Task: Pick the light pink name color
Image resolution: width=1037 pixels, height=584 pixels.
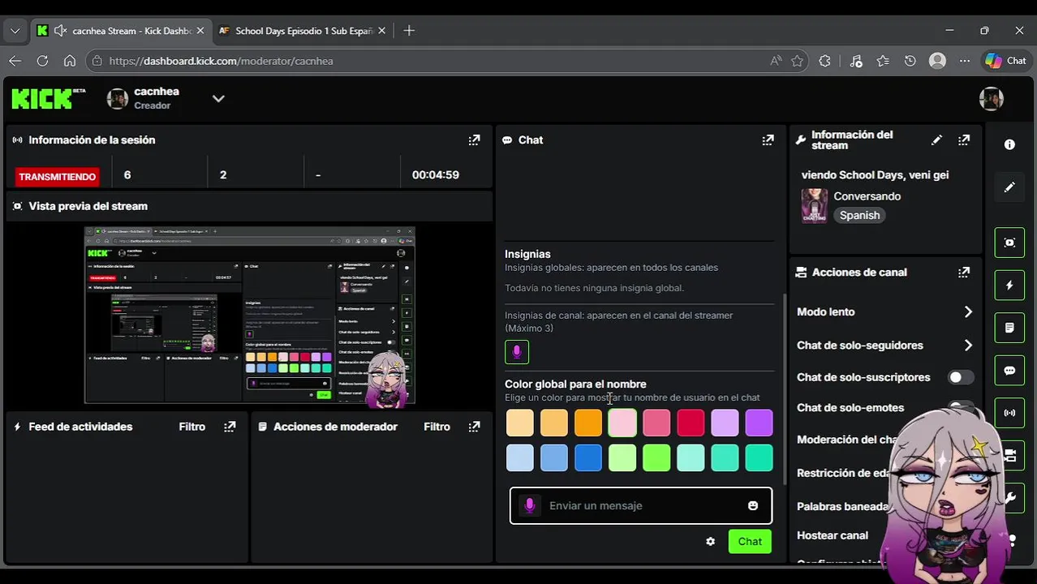Action: (622, 423)
